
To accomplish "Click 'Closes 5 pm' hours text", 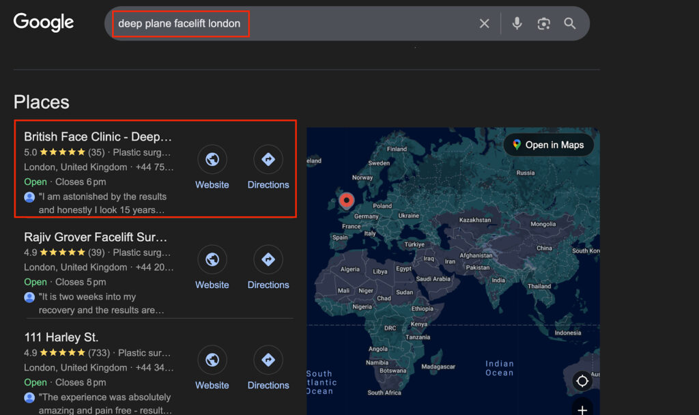I will click(x=81, y=282).
